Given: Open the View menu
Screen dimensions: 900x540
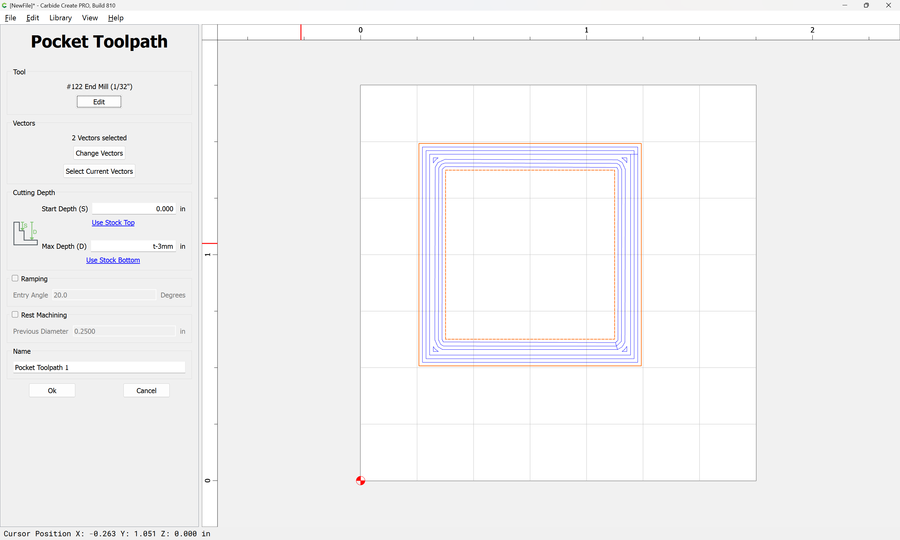Looking at the screenshot, I should (89, 18).
